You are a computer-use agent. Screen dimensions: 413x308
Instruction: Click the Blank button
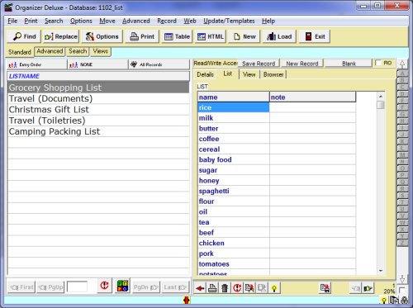[x=349, y=64]
